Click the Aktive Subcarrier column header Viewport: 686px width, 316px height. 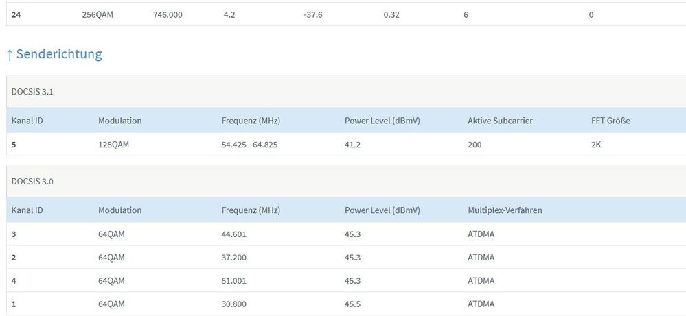(500, 121)
